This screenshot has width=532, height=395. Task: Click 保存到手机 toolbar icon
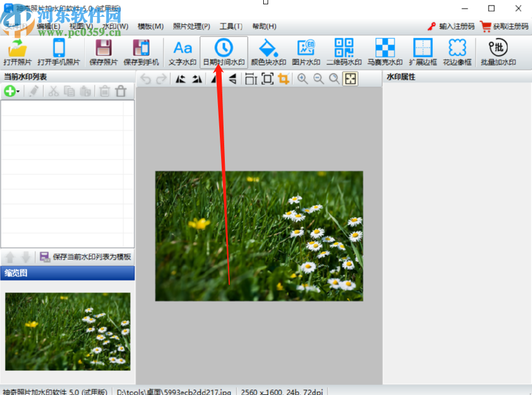coord(141,52)
